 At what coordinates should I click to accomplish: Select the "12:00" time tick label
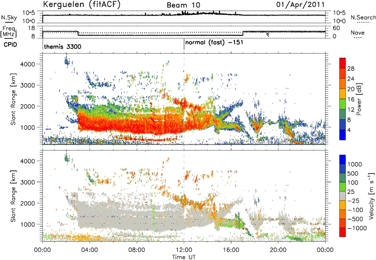[184, 250]
